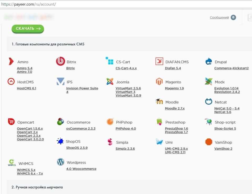The image size is (252, 194).
Task: Click the Magento orange logo icon
Action: pyautogui.click(x=159, y=82)
